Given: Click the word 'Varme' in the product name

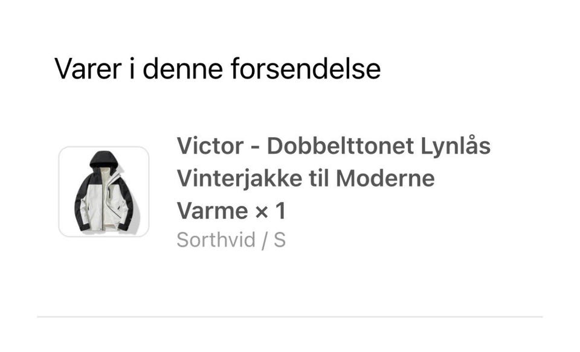Looking at the screenshot, I should [212, 211].
